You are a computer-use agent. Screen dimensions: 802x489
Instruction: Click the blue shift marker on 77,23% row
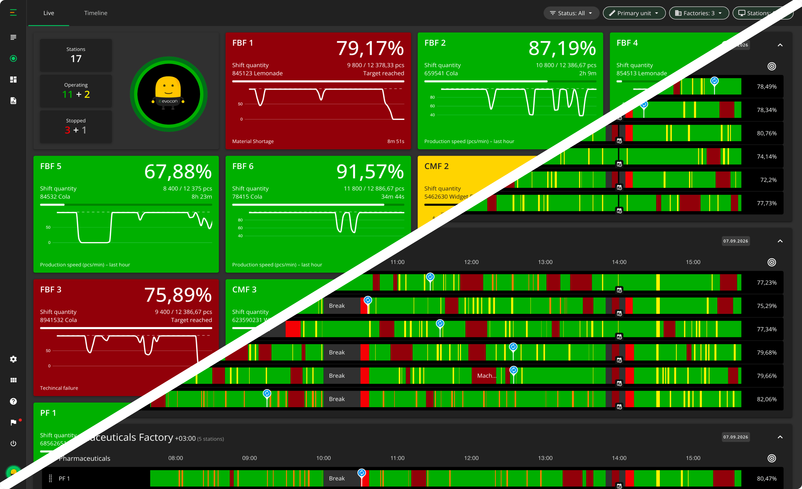click(430, 277)
